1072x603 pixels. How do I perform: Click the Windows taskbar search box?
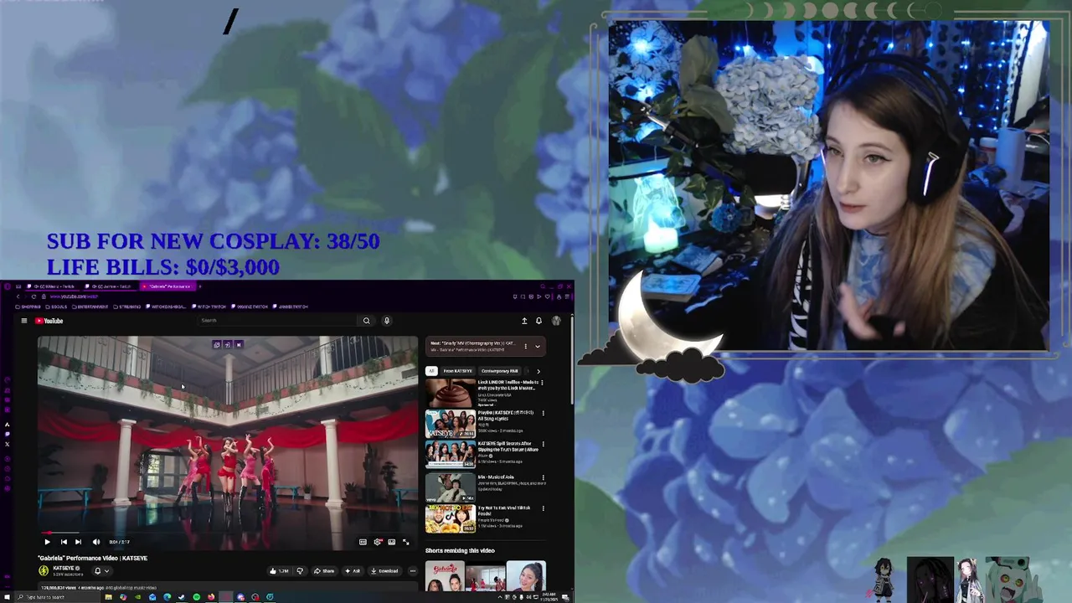click(58, 597)
